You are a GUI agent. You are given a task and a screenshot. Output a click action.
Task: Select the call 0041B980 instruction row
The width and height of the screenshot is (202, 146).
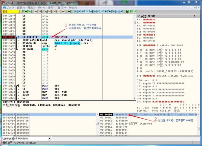pyautogui.click(x=67, y=37)
